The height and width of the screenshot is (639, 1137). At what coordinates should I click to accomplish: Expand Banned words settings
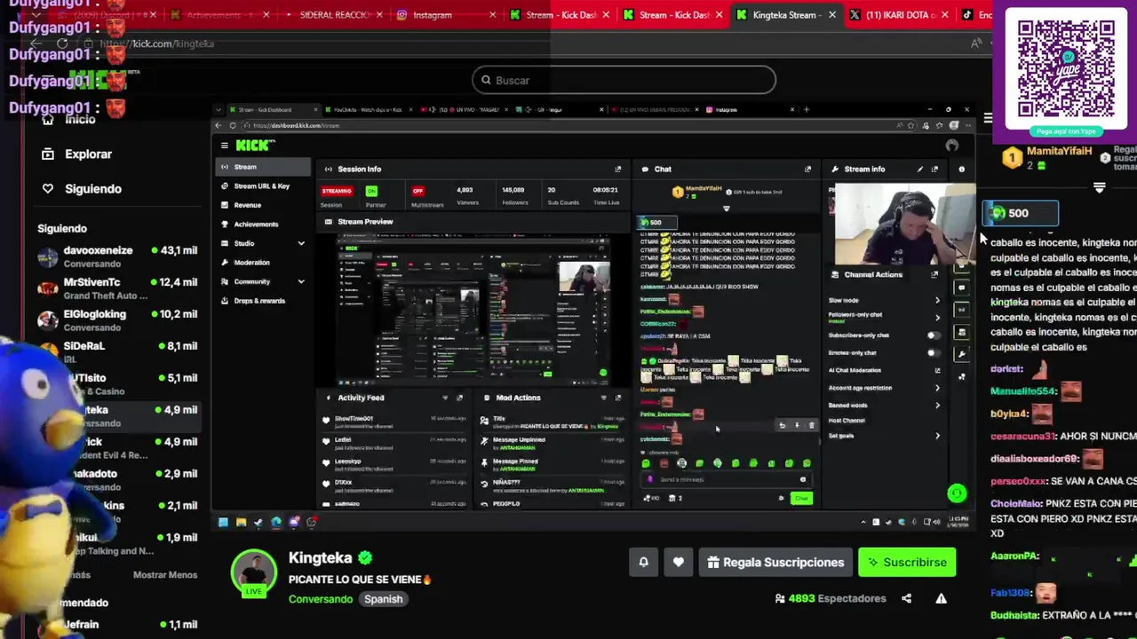937,405
